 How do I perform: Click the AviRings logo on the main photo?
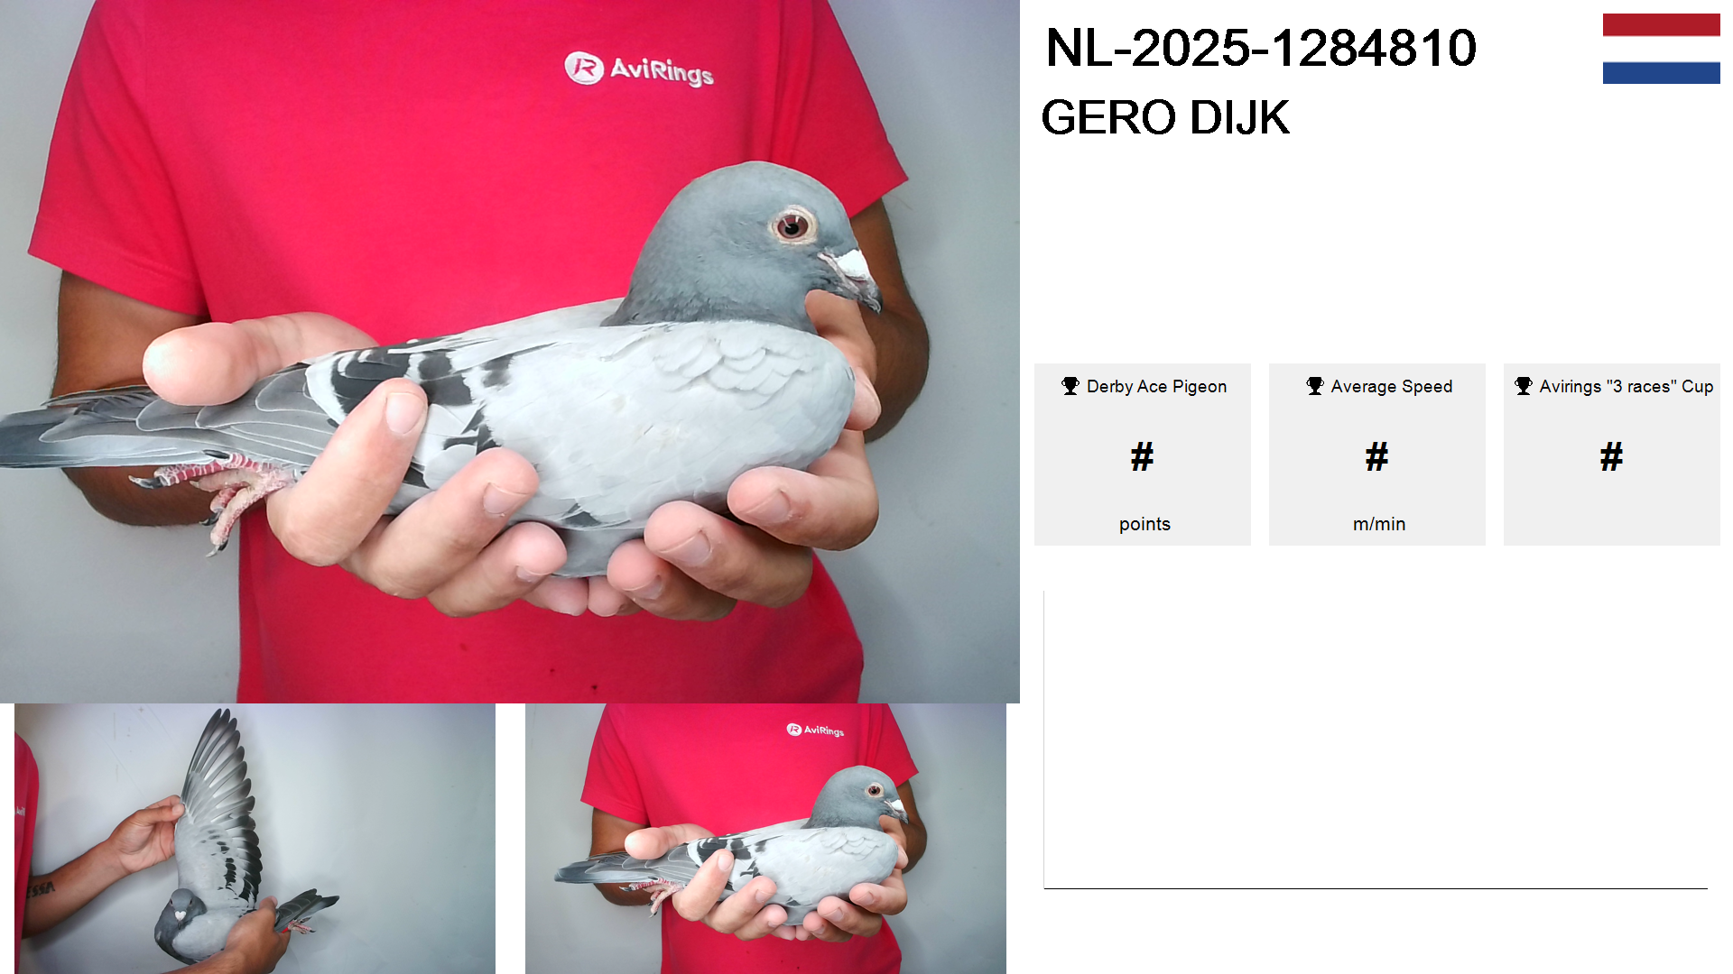[639, 69]
